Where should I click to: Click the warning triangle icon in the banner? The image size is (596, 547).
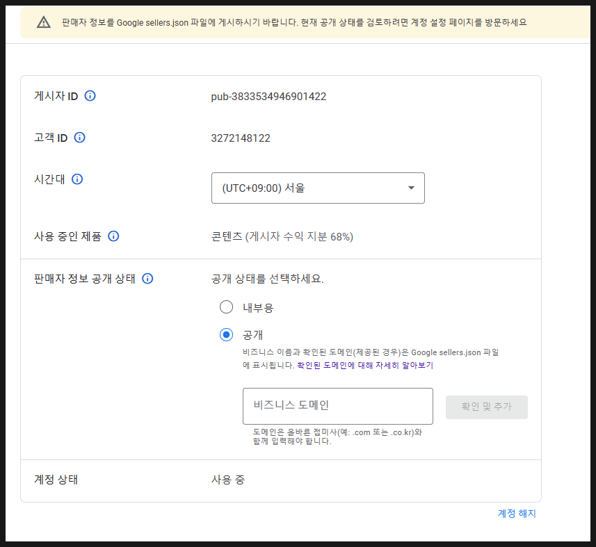(44, 22)
